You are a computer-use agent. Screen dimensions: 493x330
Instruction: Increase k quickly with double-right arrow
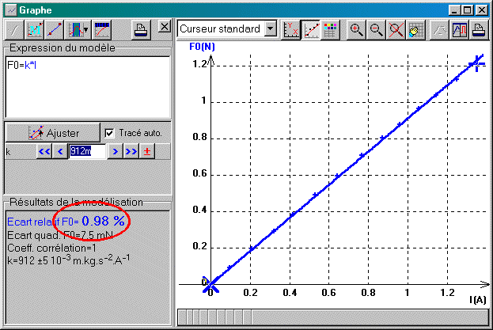pos(131,151)
